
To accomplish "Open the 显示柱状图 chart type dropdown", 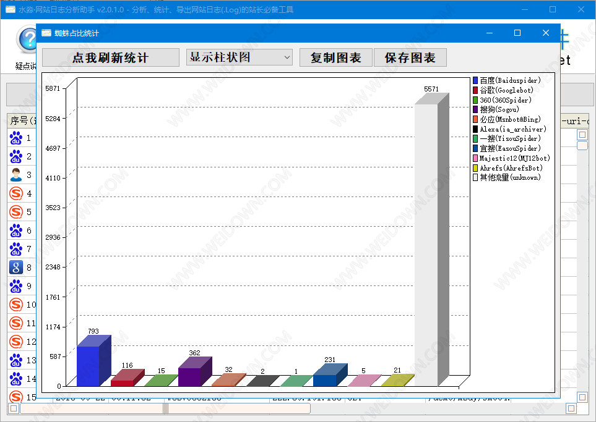I will pos(239,57).
